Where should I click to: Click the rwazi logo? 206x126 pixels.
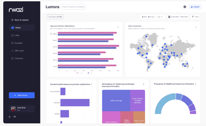16,9
